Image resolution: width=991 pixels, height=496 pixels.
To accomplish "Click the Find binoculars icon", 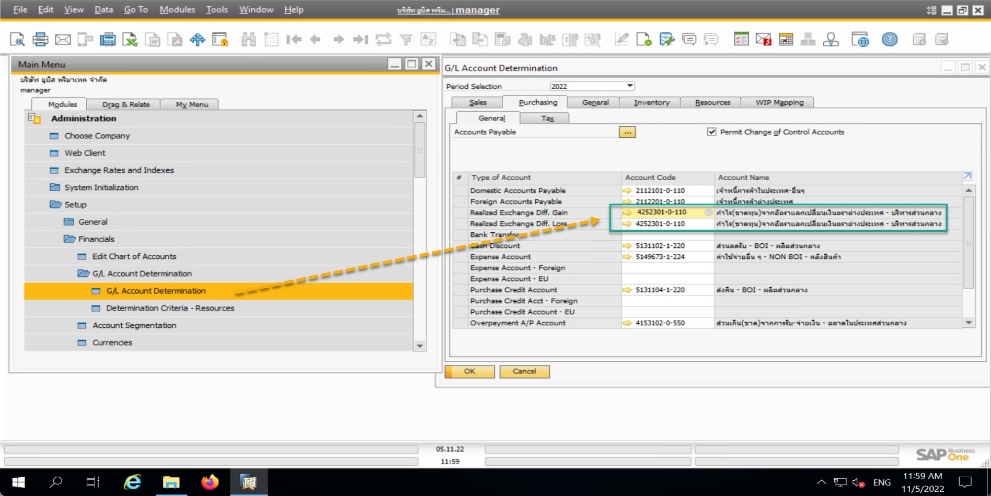I will (248, 40).
